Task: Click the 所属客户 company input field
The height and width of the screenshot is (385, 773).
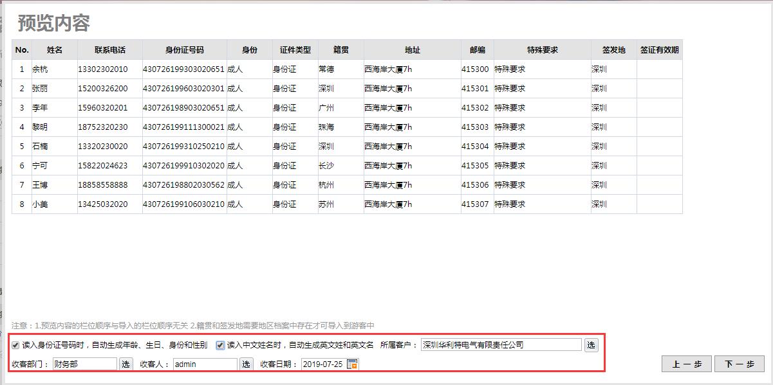Action: (501, 345)
